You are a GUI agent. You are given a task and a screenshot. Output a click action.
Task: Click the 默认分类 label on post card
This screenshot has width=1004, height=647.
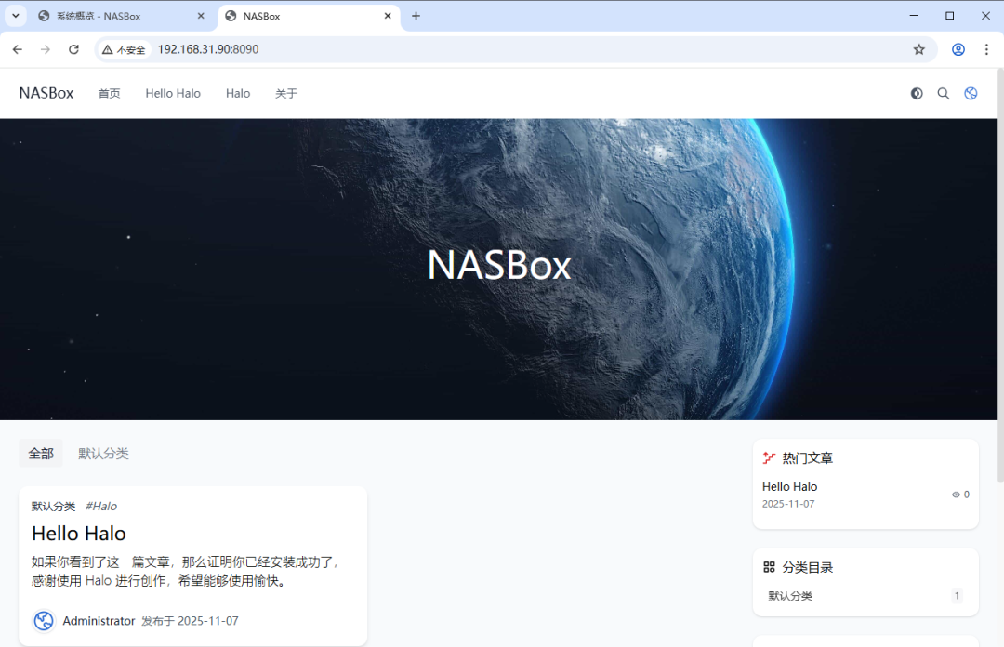pos(53,507)
